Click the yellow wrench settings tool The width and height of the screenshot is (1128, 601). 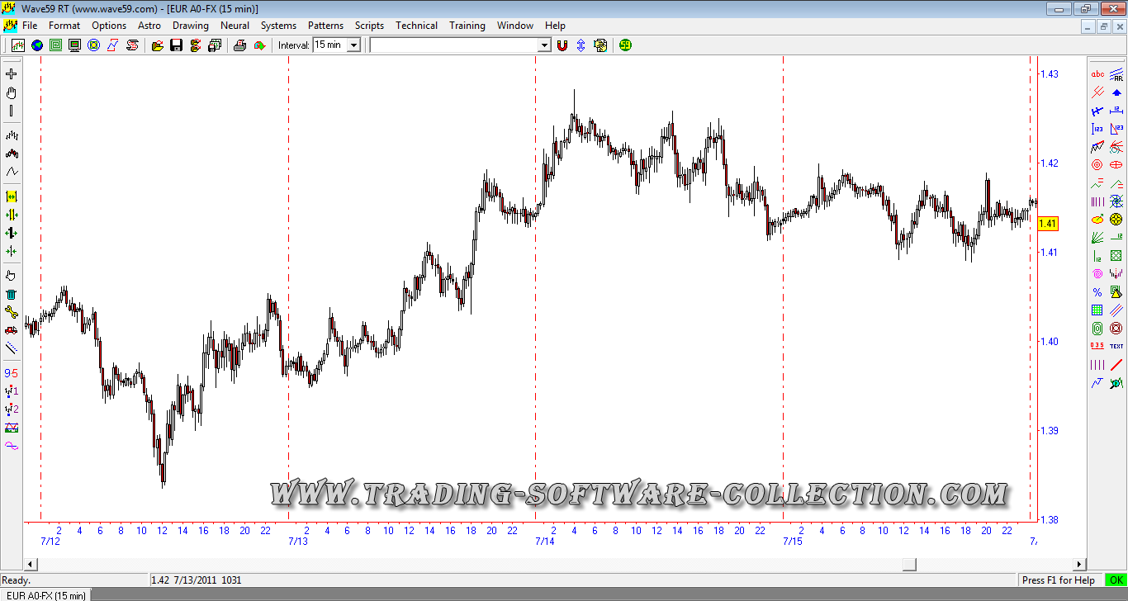[x=12, y=311]
